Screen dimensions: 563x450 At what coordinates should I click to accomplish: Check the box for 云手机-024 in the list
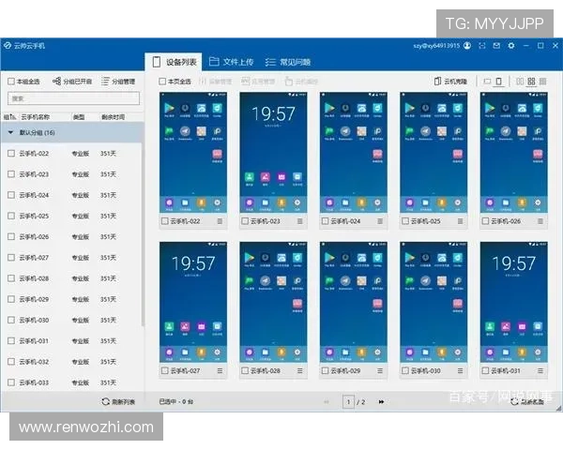[11, 195]
